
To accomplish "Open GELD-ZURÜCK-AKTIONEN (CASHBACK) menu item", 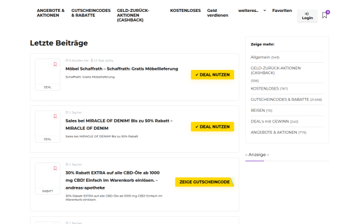I will 133,16.
